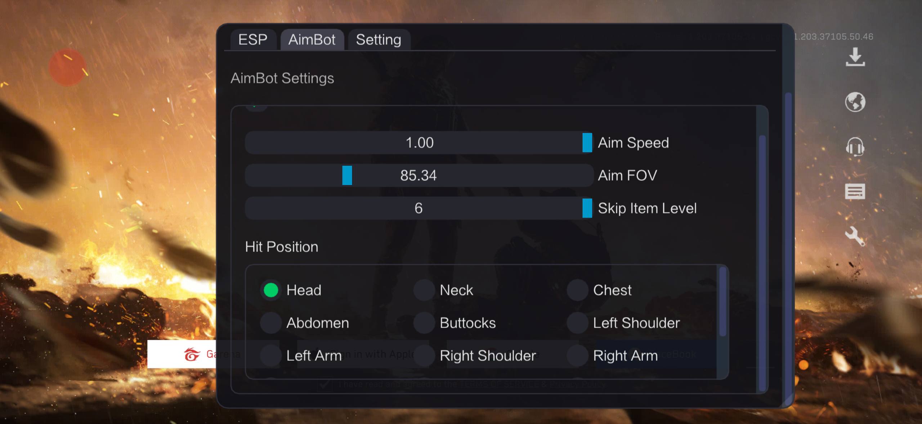This screenshot has width=922, height=424.
Task: Select Left Shoulder hit position
Action: pos(578,323)
